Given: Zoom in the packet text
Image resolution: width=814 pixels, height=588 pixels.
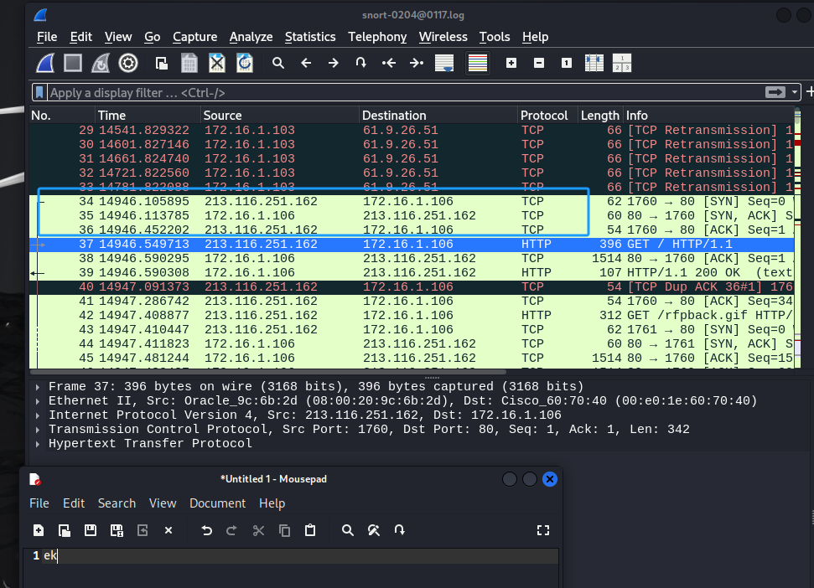Looking at the screenshot, I should click(x=511, y=64).
